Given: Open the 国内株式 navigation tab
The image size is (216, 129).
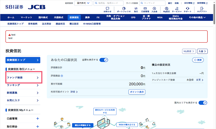Looking at the screenshot, I should tap(43, 17).
